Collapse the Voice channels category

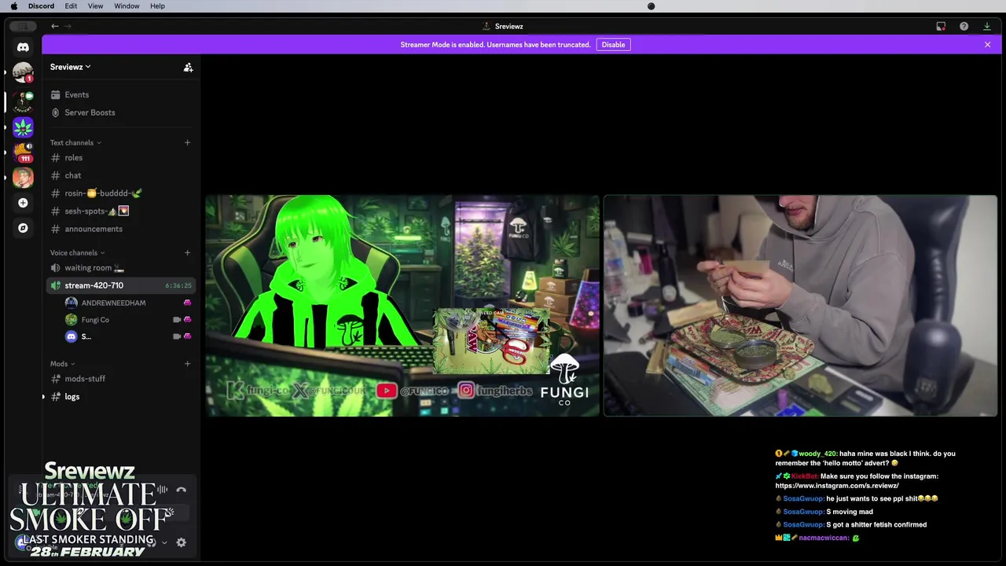tap(78, 252)
